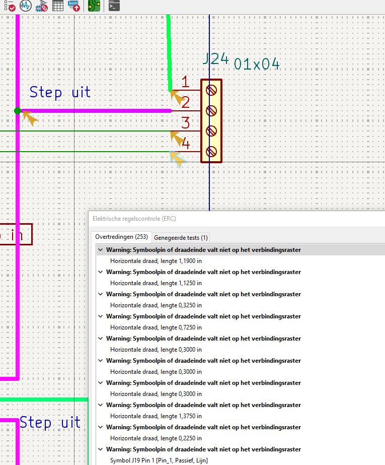Screen dimensions: 385x465
Task: Generate the bill of materials (BOM)
Action: (x=74, y=6)
